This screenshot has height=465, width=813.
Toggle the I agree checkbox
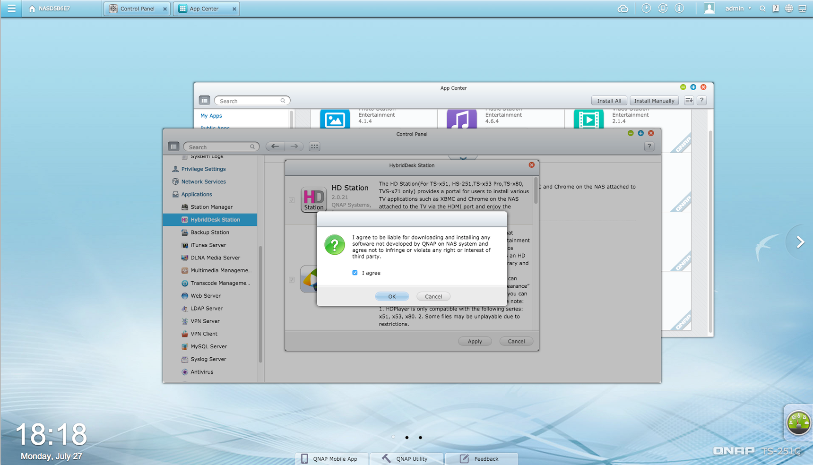pyautogui.click(x=355, y=273)
